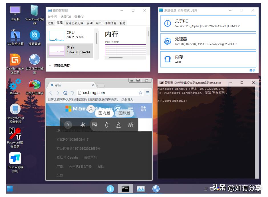Screen dimensions: 268x197
Task: Click the Task Manager icon on taskbar
Action: click(141, 189)
